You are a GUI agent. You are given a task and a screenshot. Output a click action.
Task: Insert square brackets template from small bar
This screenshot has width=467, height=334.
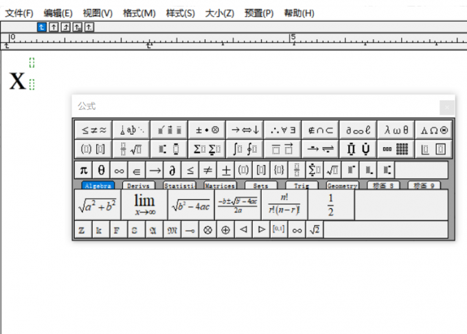[261, 170]
